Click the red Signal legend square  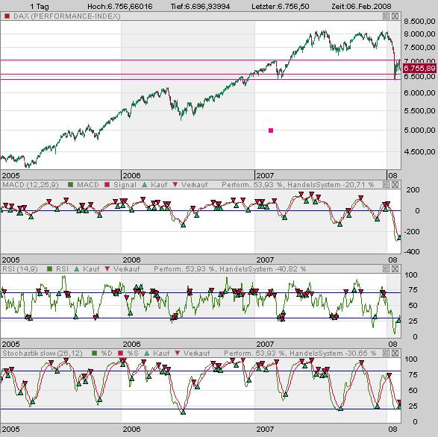pos(107,185)
